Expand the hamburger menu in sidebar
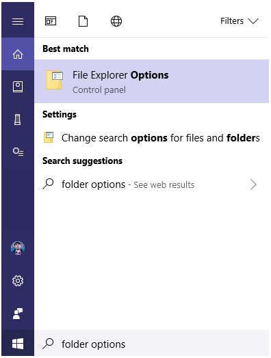The width and height of the screenshot is (271, 358). pos(18,21)
